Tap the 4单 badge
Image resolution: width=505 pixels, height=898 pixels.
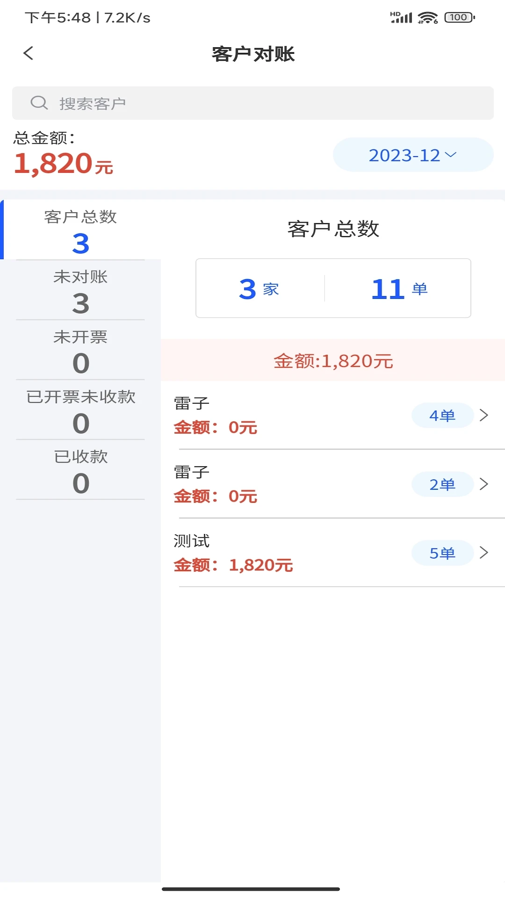click(442, 415)
